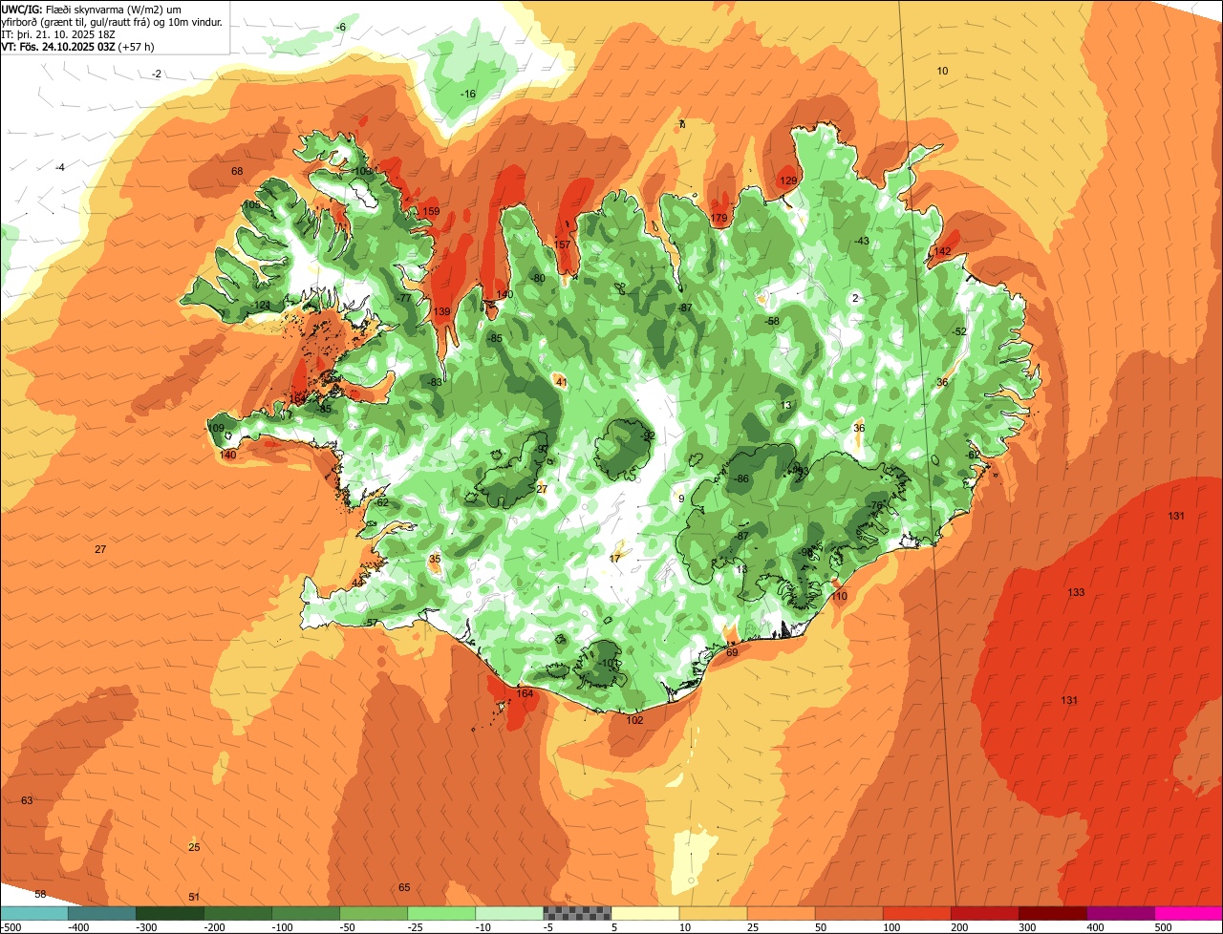This screenshot has height=934, width=1223.
Task: Click the 65 value near the bottom edge
Action: coord(404,887)
